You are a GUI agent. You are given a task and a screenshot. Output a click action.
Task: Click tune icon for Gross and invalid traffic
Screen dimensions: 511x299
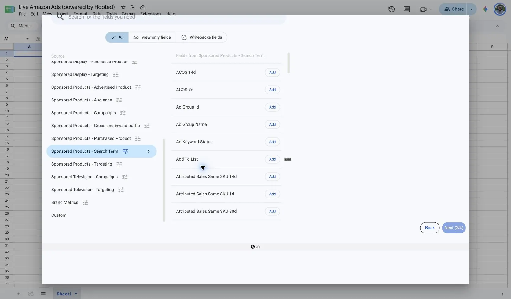(x=147, y=126)
